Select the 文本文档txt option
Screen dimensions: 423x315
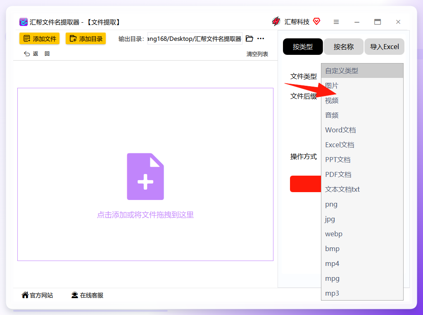(362, 189)
